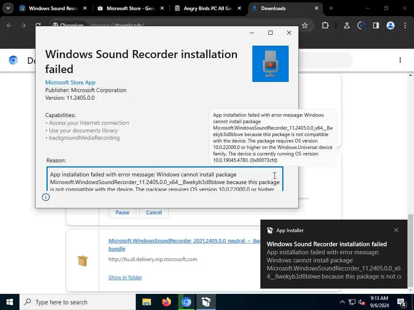Click the Chromium logo on Downloads page
The width and height of the screenshot is (414, 310).
click(x=13, y=60)
